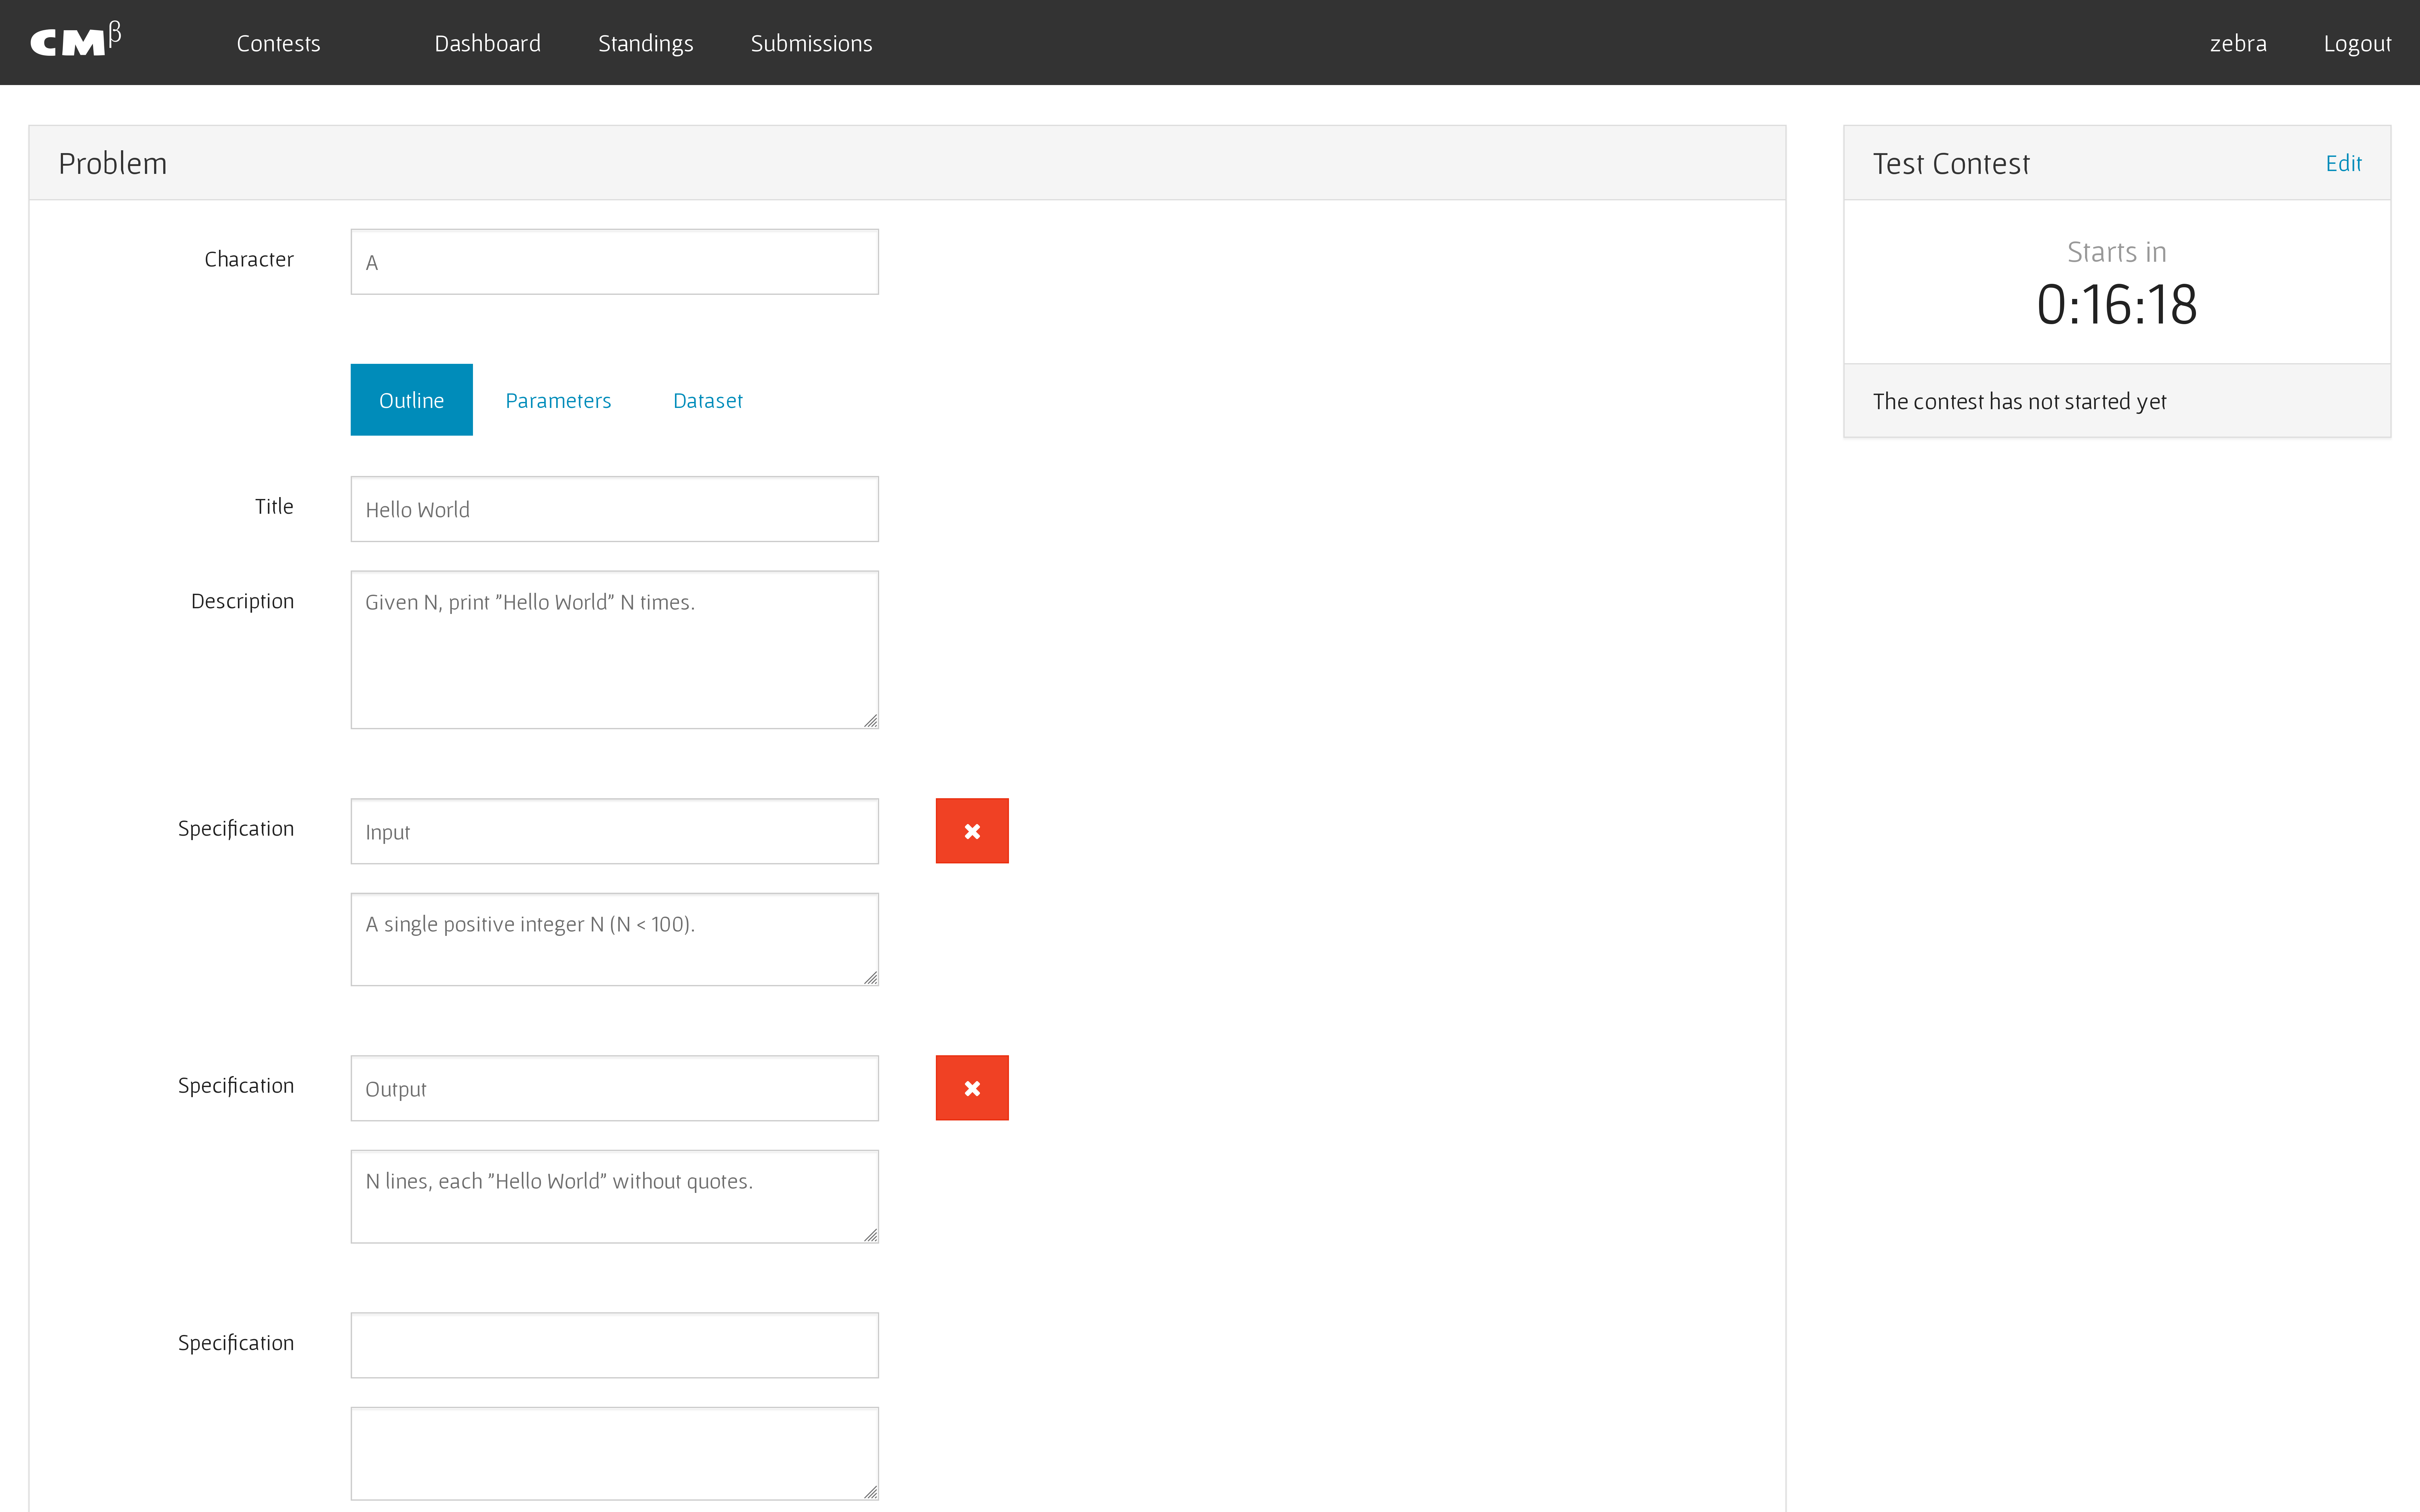This screenshot has width=2420, height=1512.
Task: Open the zebra user profile
Action: pyautogui.click(x=2237, y=43)
